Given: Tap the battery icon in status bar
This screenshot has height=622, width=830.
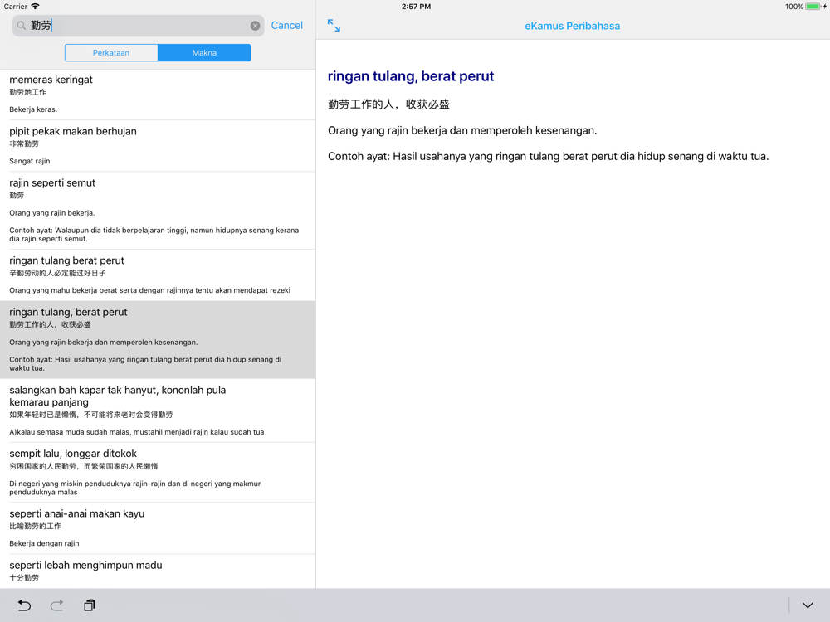Looking at the screenshot, I should [x=813, y=7].
